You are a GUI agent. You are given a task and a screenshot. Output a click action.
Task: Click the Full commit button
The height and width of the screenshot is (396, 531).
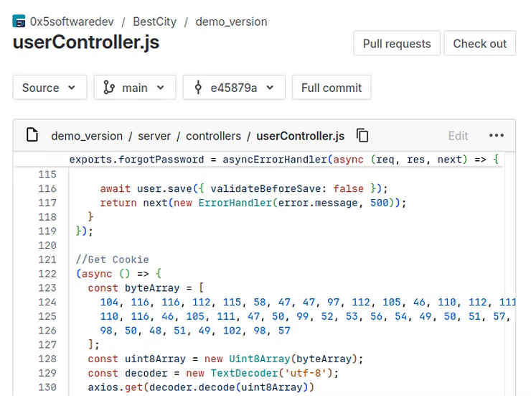332,88
